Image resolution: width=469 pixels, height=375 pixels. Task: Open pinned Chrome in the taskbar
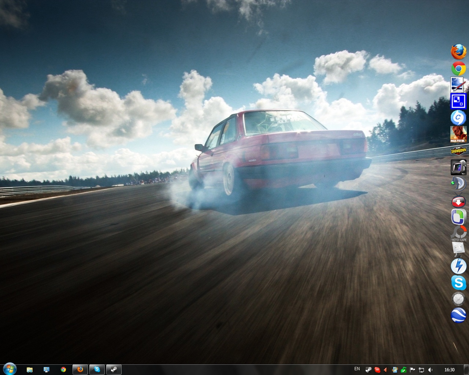point(63,370)
